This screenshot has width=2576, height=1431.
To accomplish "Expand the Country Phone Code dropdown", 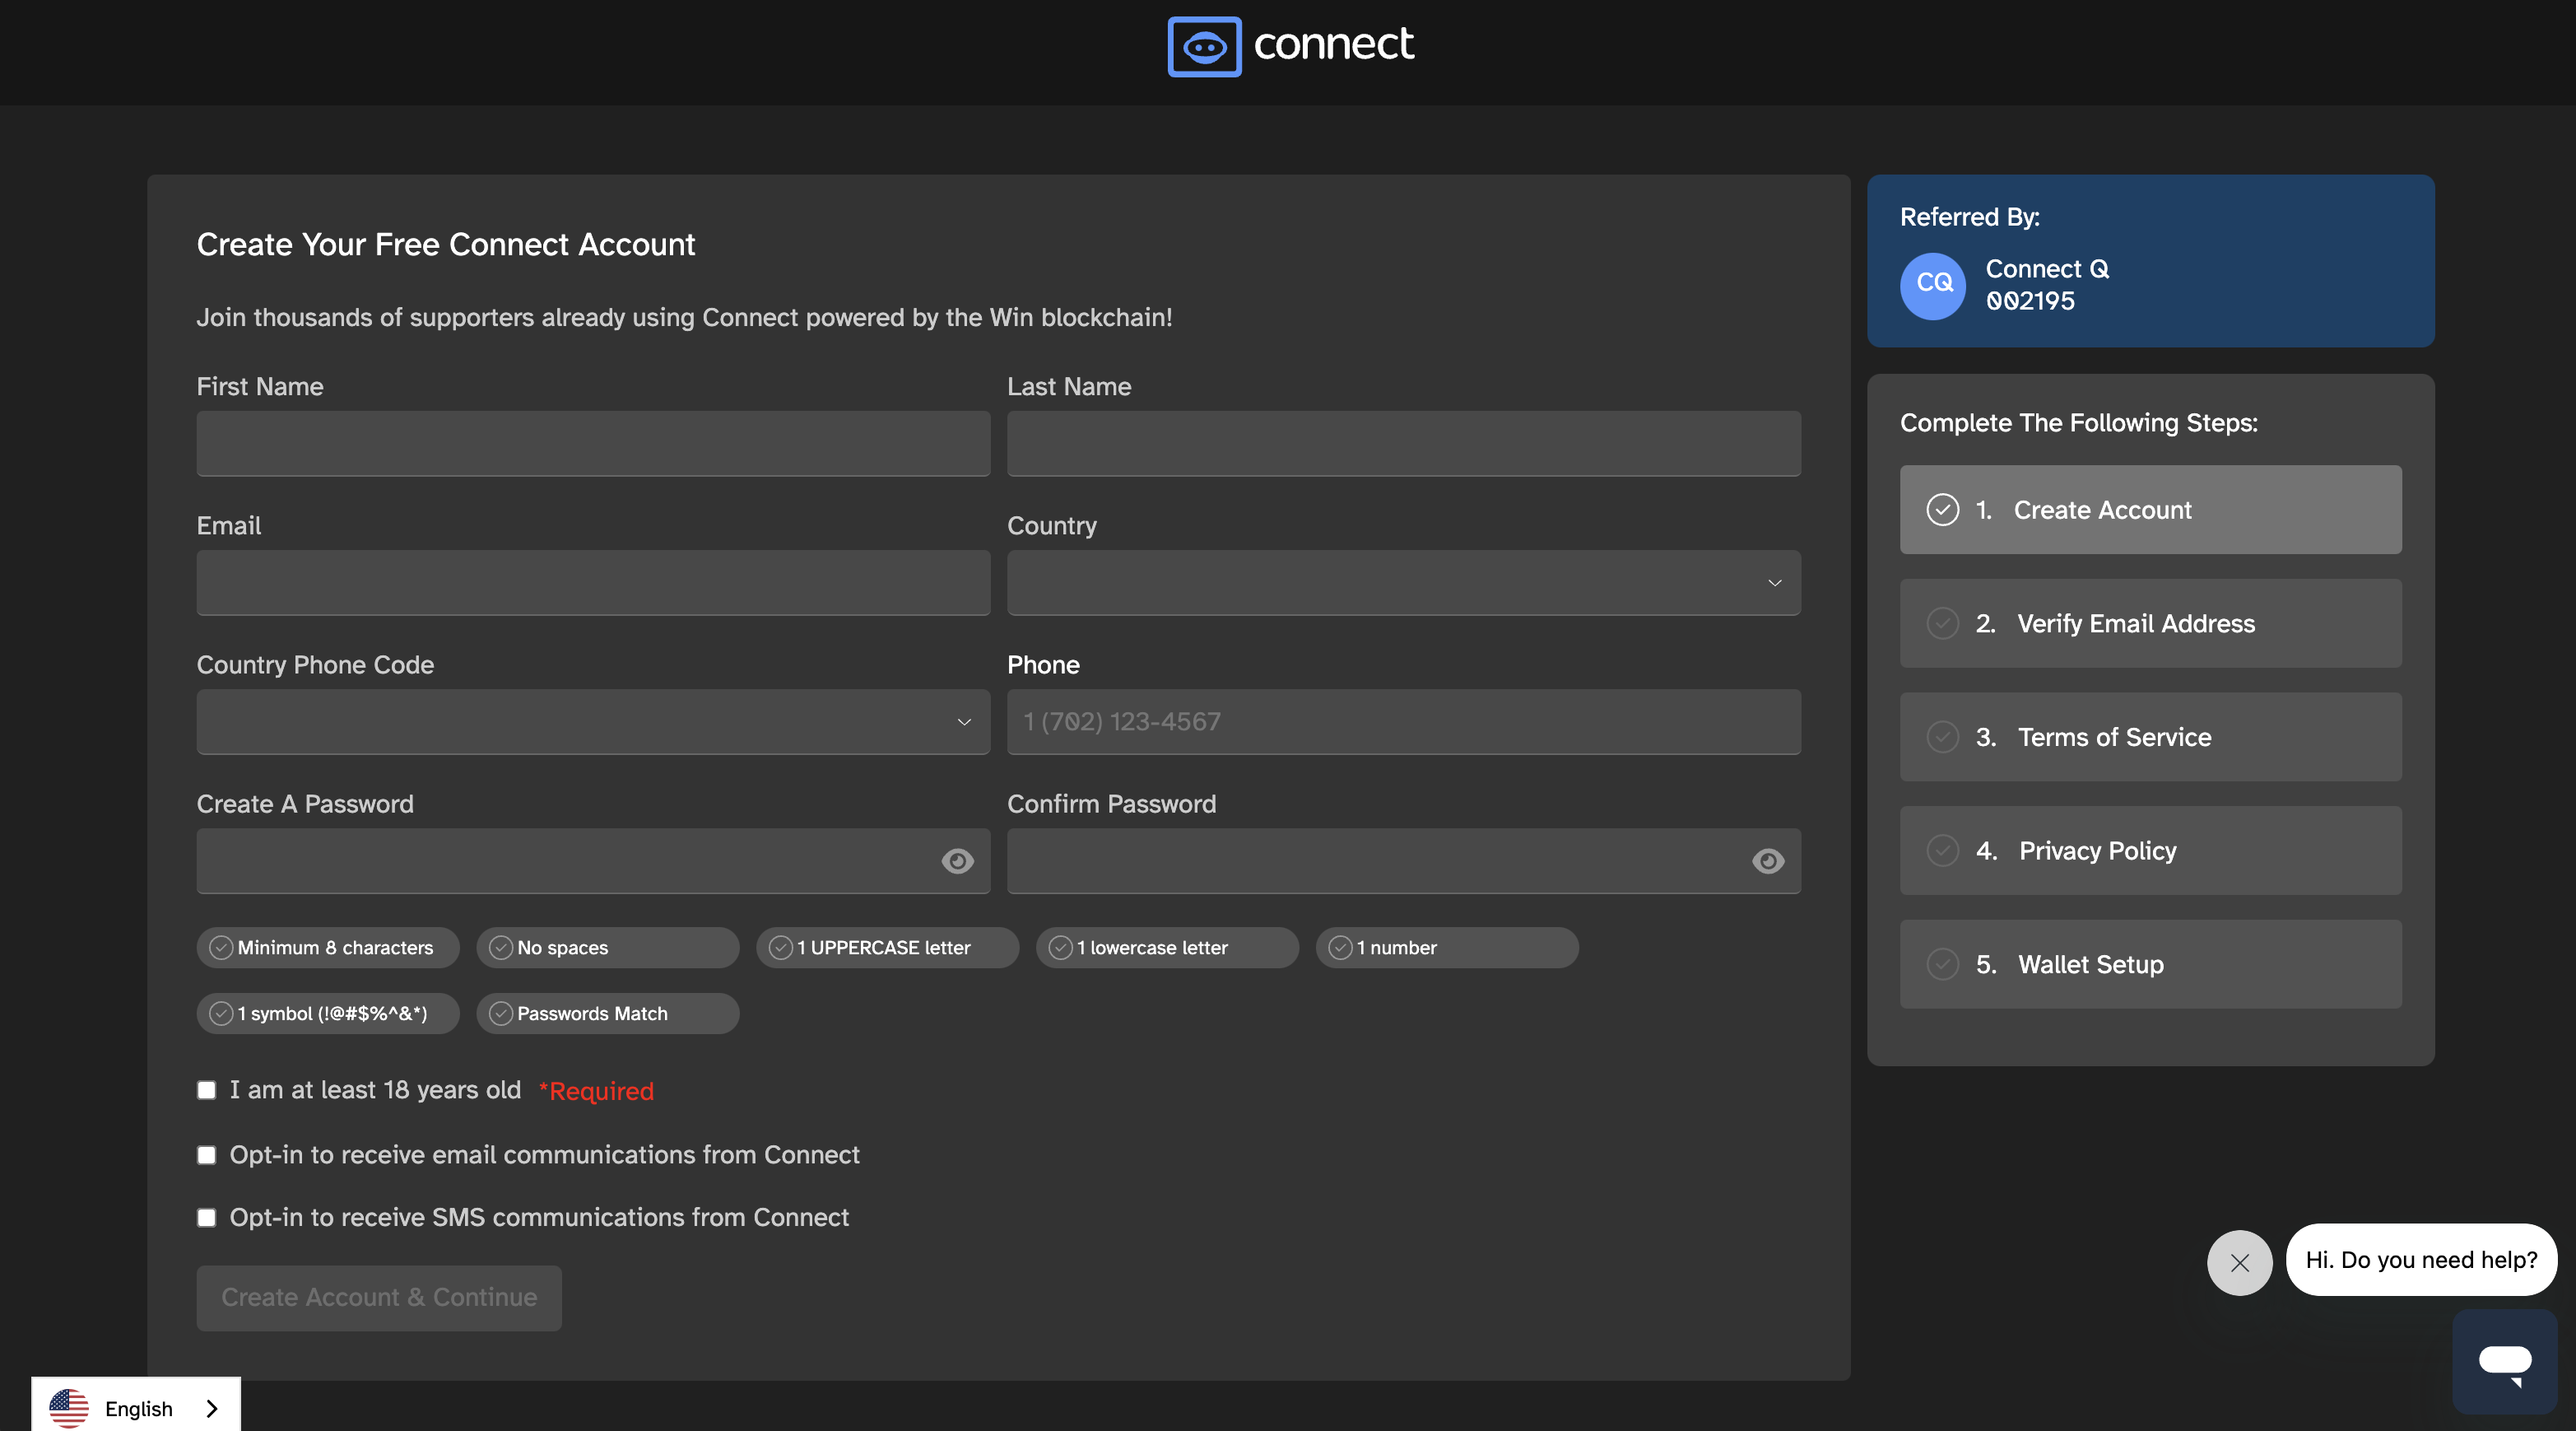I will (x=593, y=721).
